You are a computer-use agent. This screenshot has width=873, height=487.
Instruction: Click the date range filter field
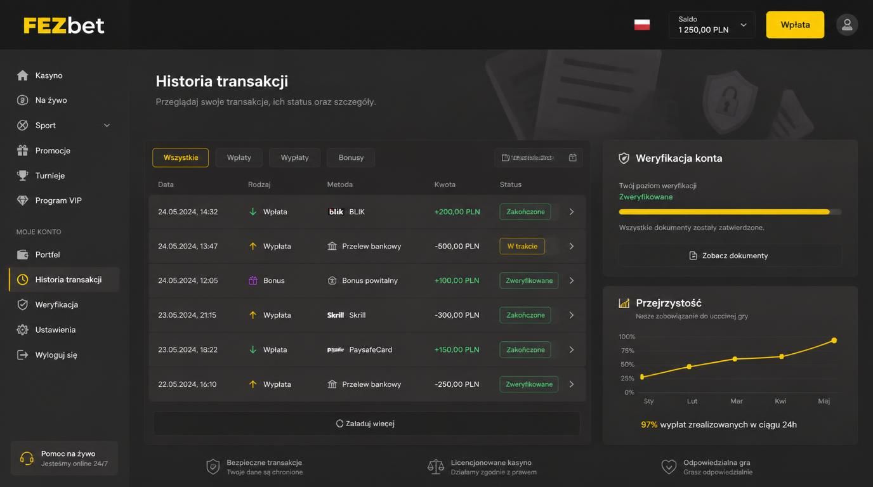click(539, 157)
